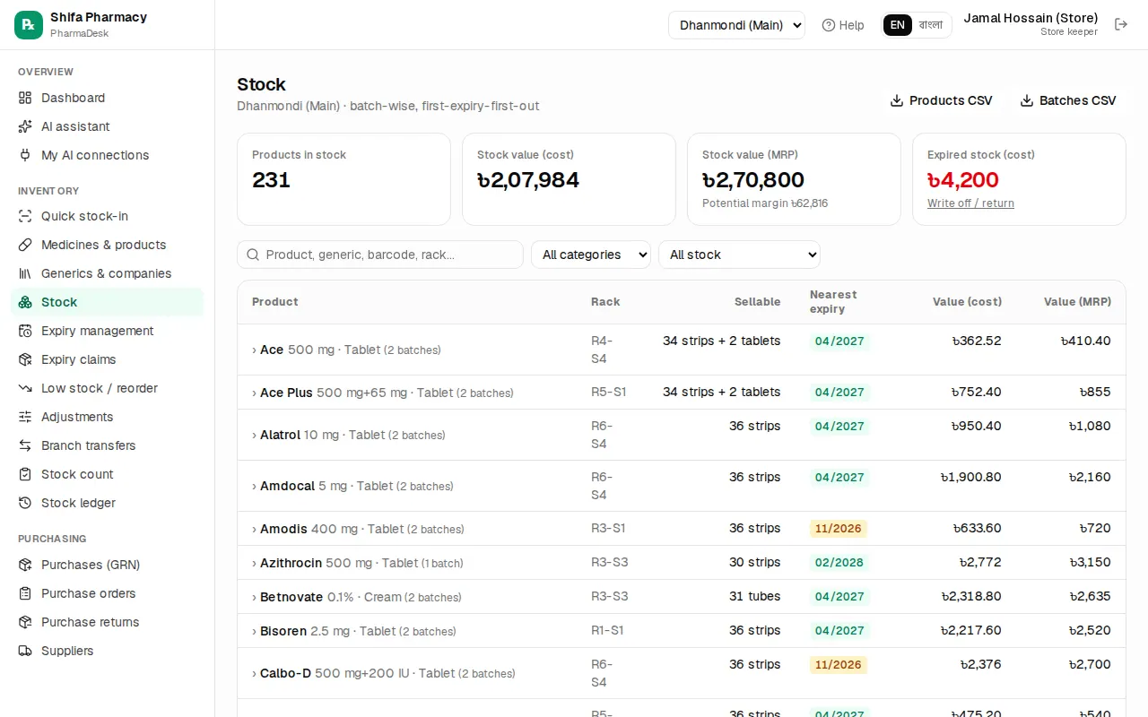This screenshot has height=717, width=1148.
Task: Click the Adjustments sliders icon
Action: tap(25, 417)
